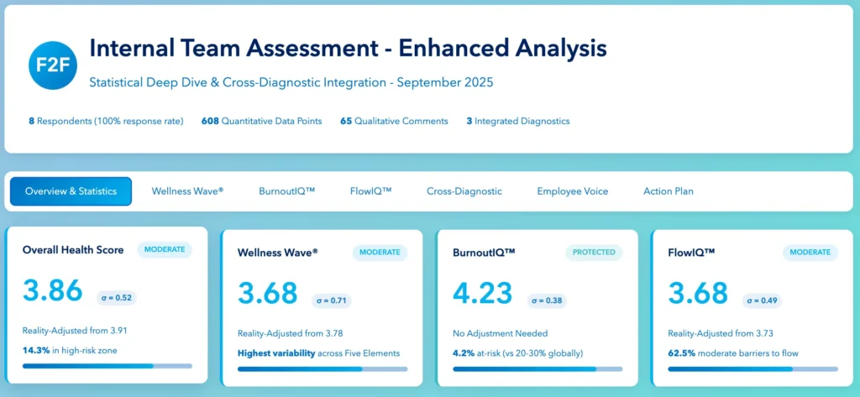Open the BurnoutIQ™ tab

point(286,191)
